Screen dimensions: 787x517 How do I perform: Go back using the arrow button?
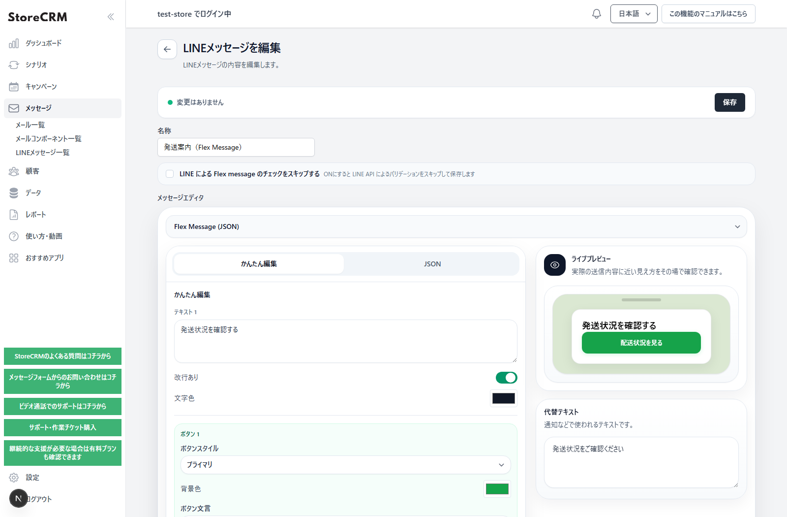[167, 49]
